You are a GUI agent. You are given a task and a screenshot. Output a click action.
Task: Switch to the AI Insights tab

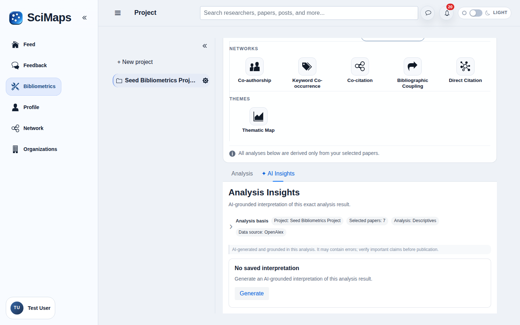click(278, 174)
